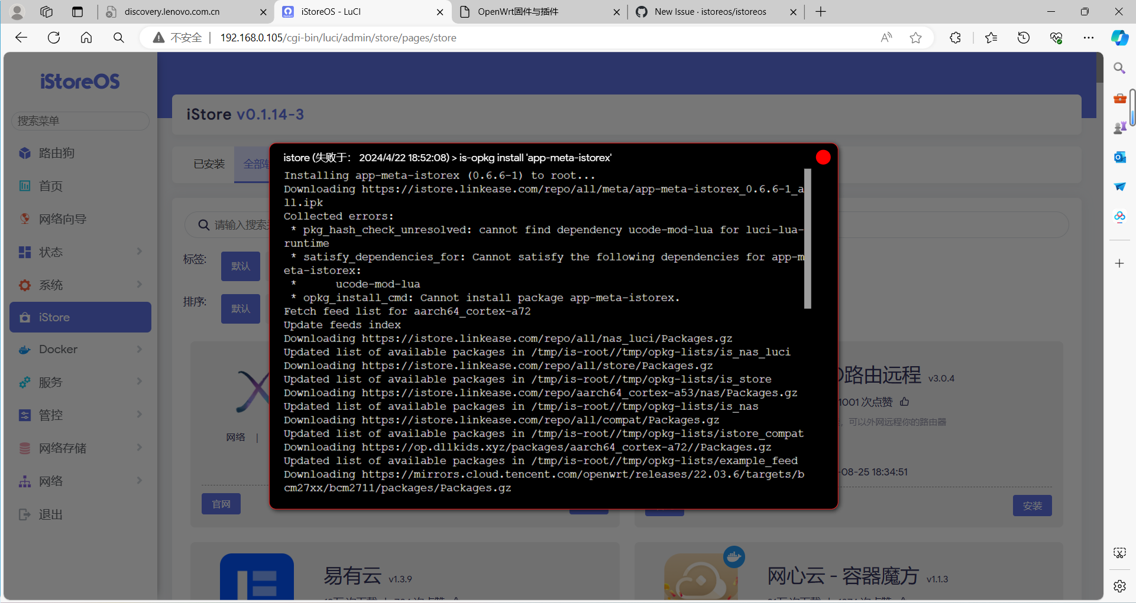Open 网络向导 network wizard
This screenshot has height=603, width=1136.
tap(62, 219)
